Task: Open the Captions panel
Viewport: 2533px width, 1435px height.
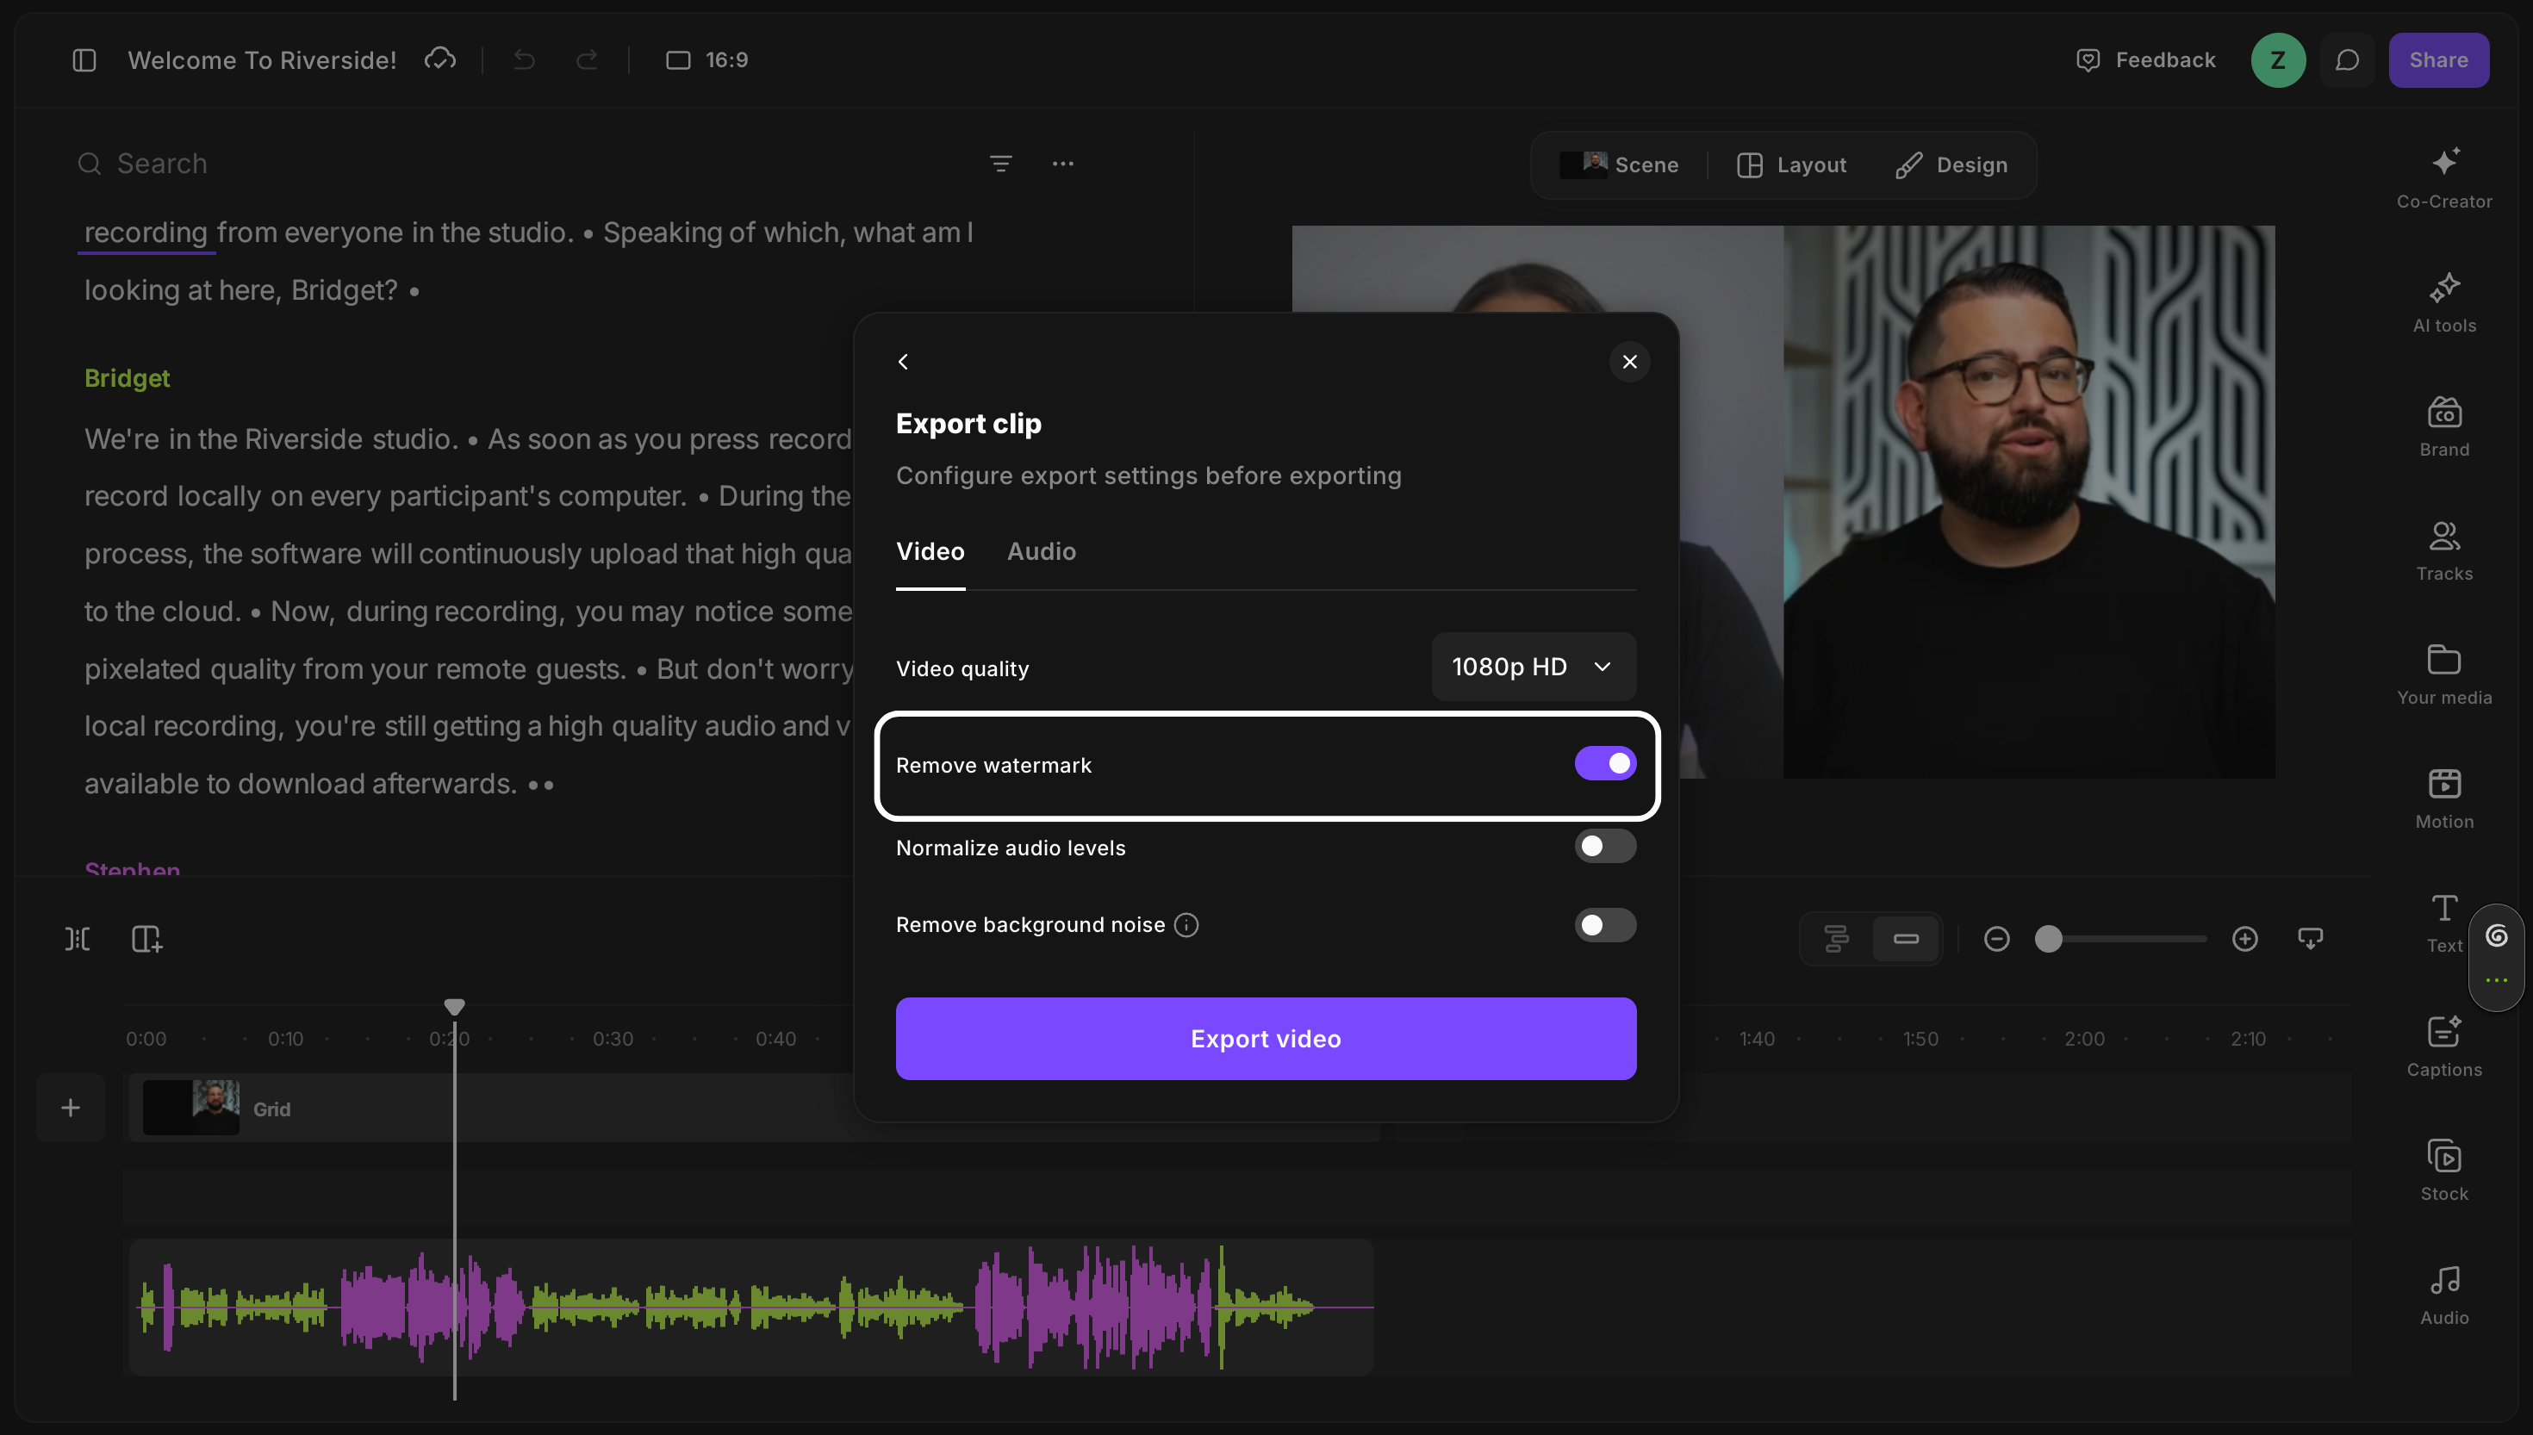Action: [2444, 1047]
